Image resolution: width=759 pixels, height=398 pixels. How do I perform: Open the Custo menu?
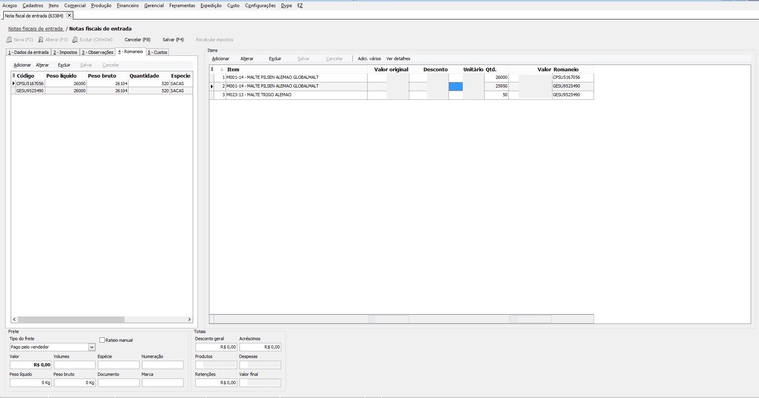(233, 6)
